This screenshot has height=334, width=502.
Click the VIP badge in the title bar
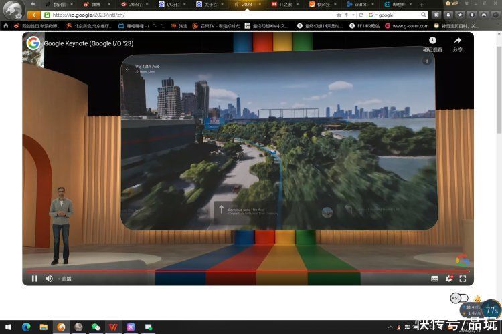tap(452, 3)
